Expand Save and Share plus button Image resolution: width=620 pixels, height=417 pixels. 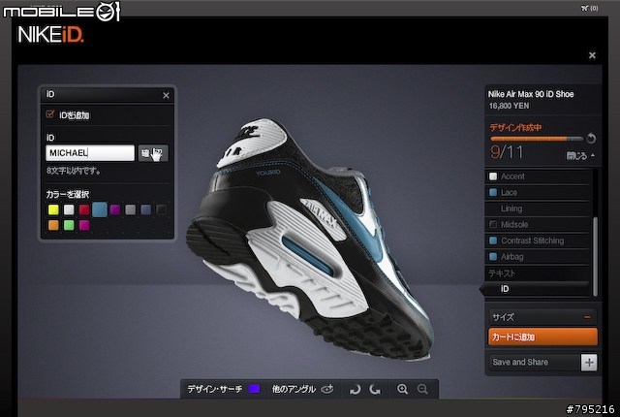pyautogui.click(x=589, y=363)
